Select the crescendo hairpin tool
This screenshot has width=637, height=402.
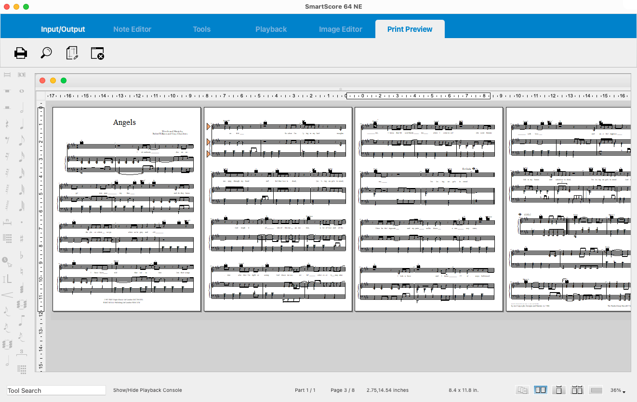click(7, 295)
